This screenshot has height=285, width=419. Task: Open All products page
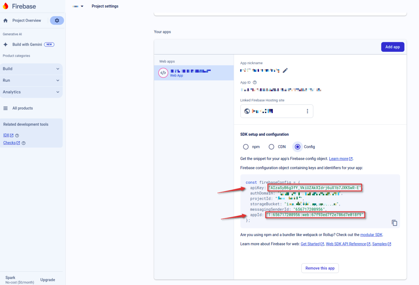(23, 108)
